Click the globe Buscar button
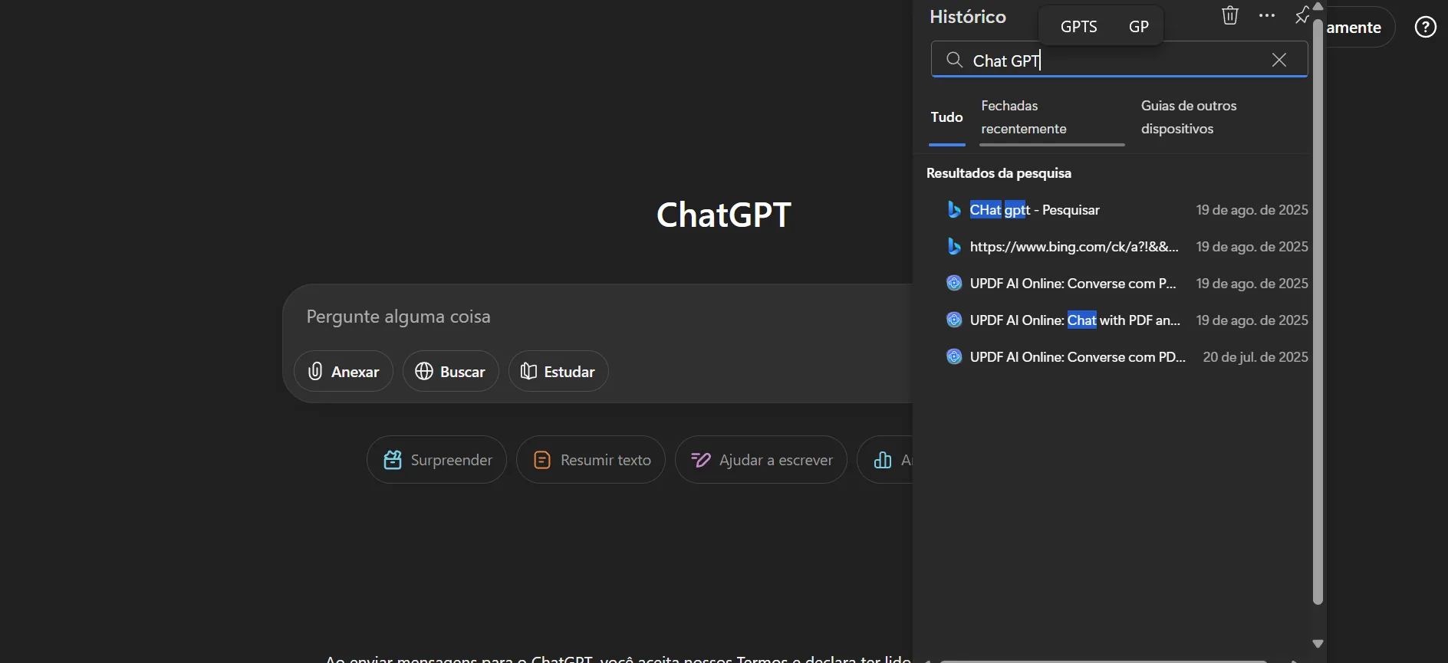 pos(451,372)
